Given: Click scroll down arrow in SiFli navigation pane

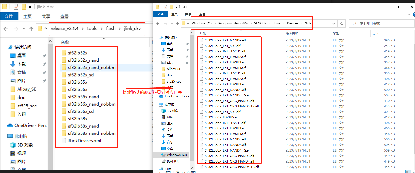Looking at the screenshot, I should pyautogui.click(x=191, y=167).
